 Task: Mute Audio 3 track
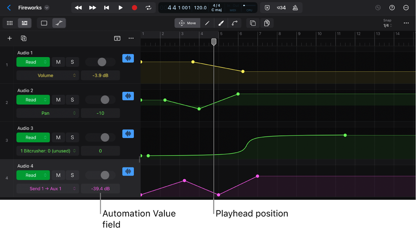point(58,138)
